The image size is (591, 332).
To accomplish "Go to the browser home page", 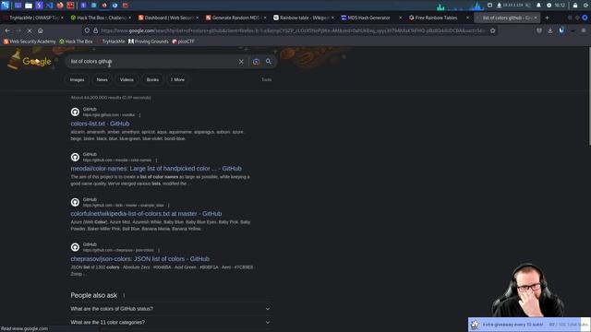I will click(x=41, y=30).
